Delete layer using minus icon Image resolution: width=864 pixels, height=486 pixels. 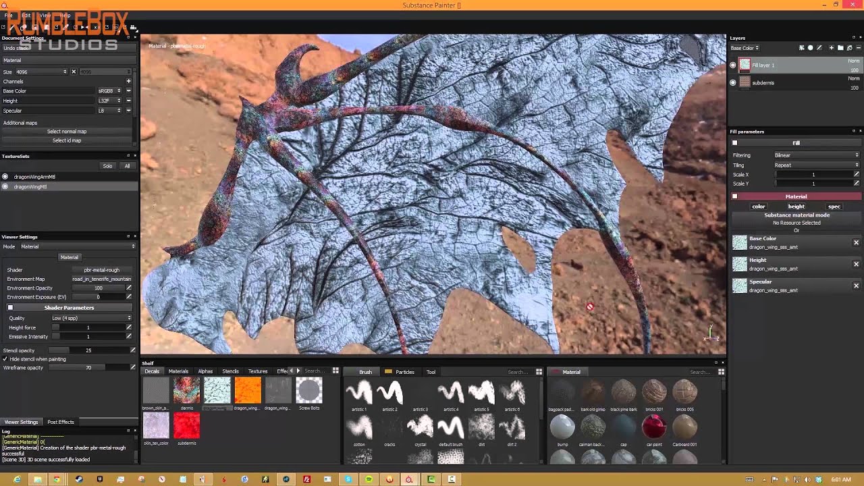click(858, 48)
